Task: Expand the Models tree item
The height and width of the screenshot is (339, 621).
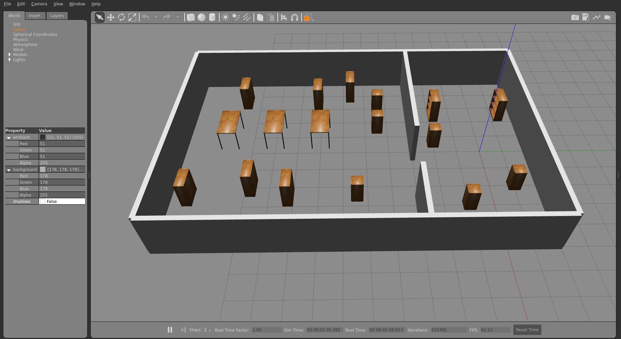Action: pos(10,55)
